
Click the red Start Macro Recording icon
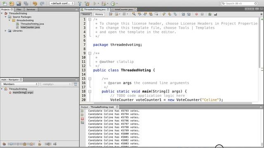(x=196, y=14)
